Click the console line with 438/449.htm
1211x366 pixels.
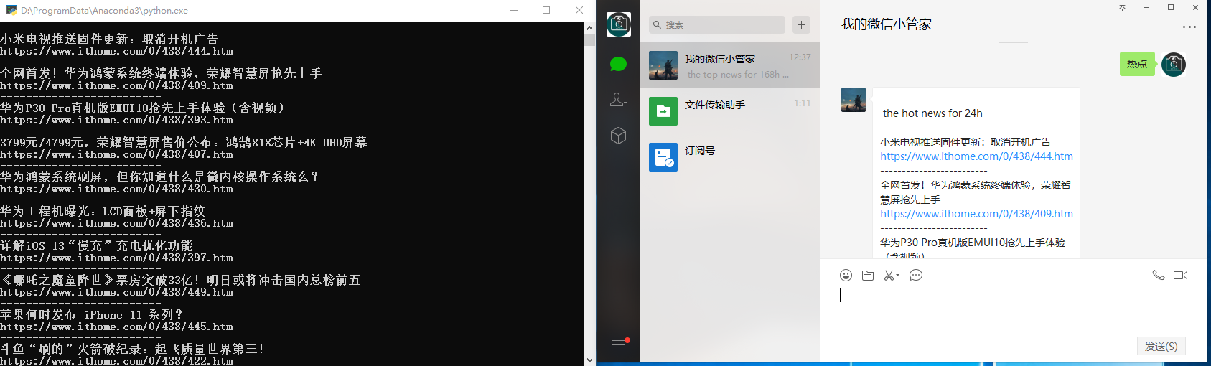(116, 293)
